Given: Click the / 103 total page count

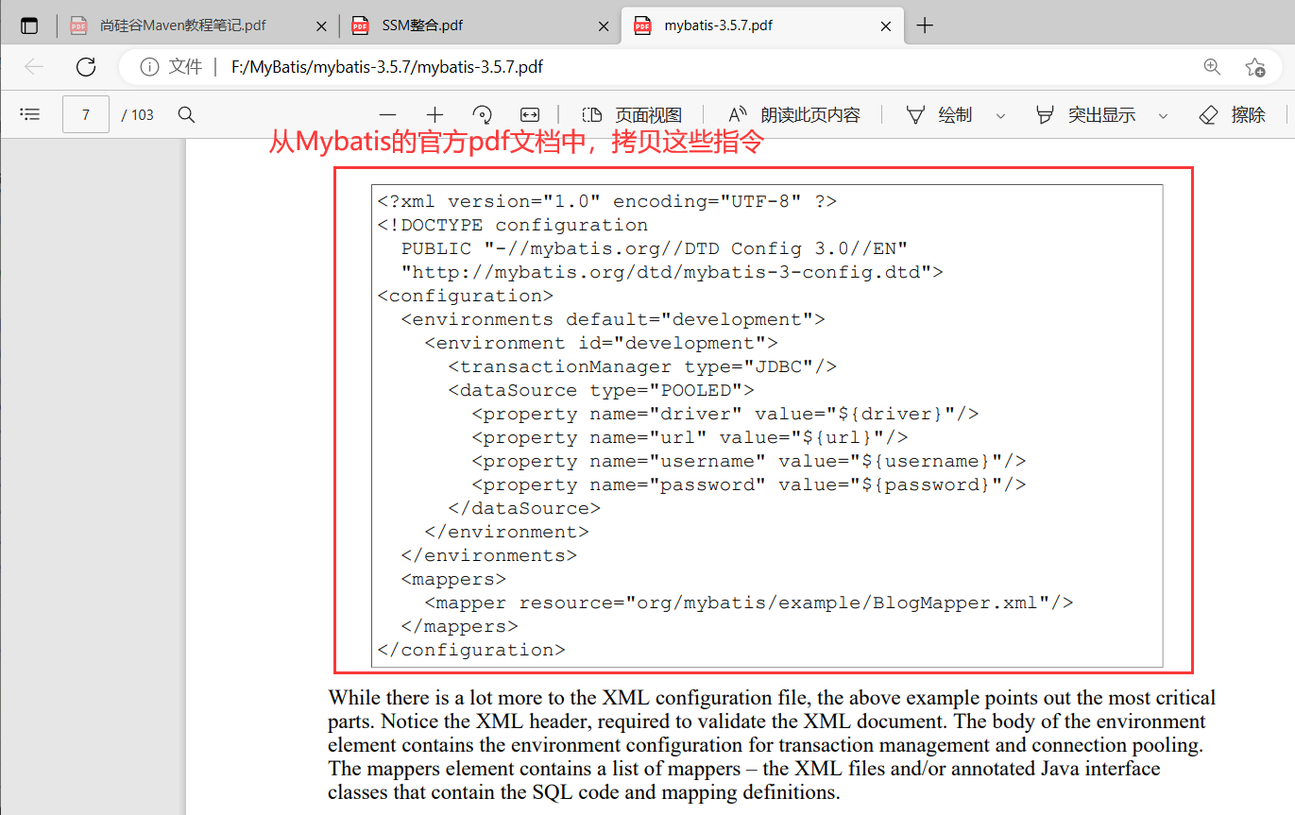Looking at the screenshot, I should pyautogui.click(x=138, y=114).
